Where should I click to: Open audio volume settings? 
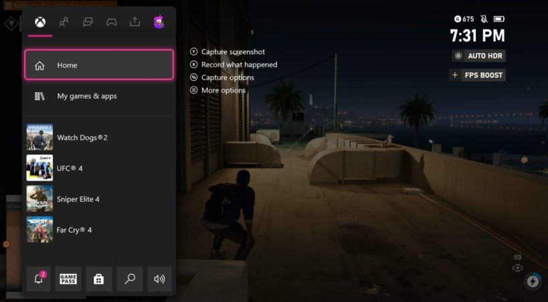[x=159, y=279]
